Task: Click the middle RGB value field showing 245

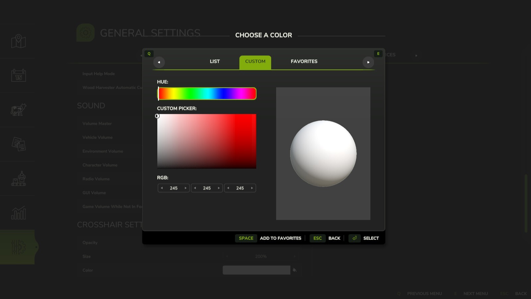Action: pos(206,188)
